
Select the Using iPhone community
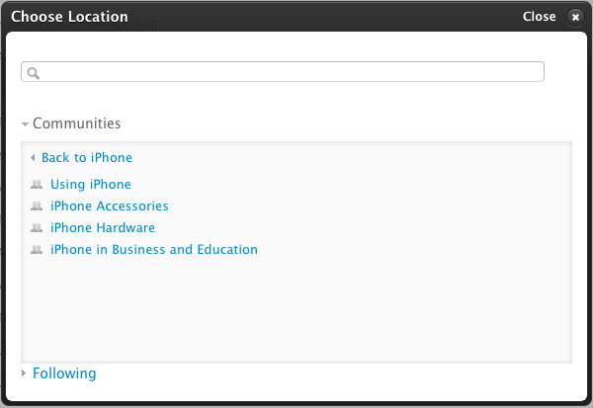[x=90, y=185]
